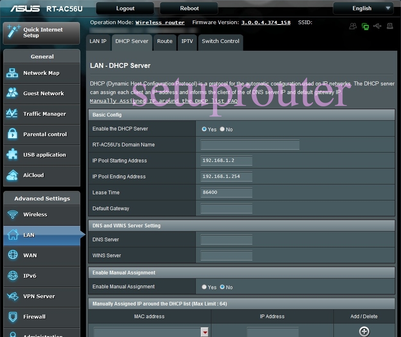Expand the MAC address dropdown list

pyautogui.click(x=204, y=332)
